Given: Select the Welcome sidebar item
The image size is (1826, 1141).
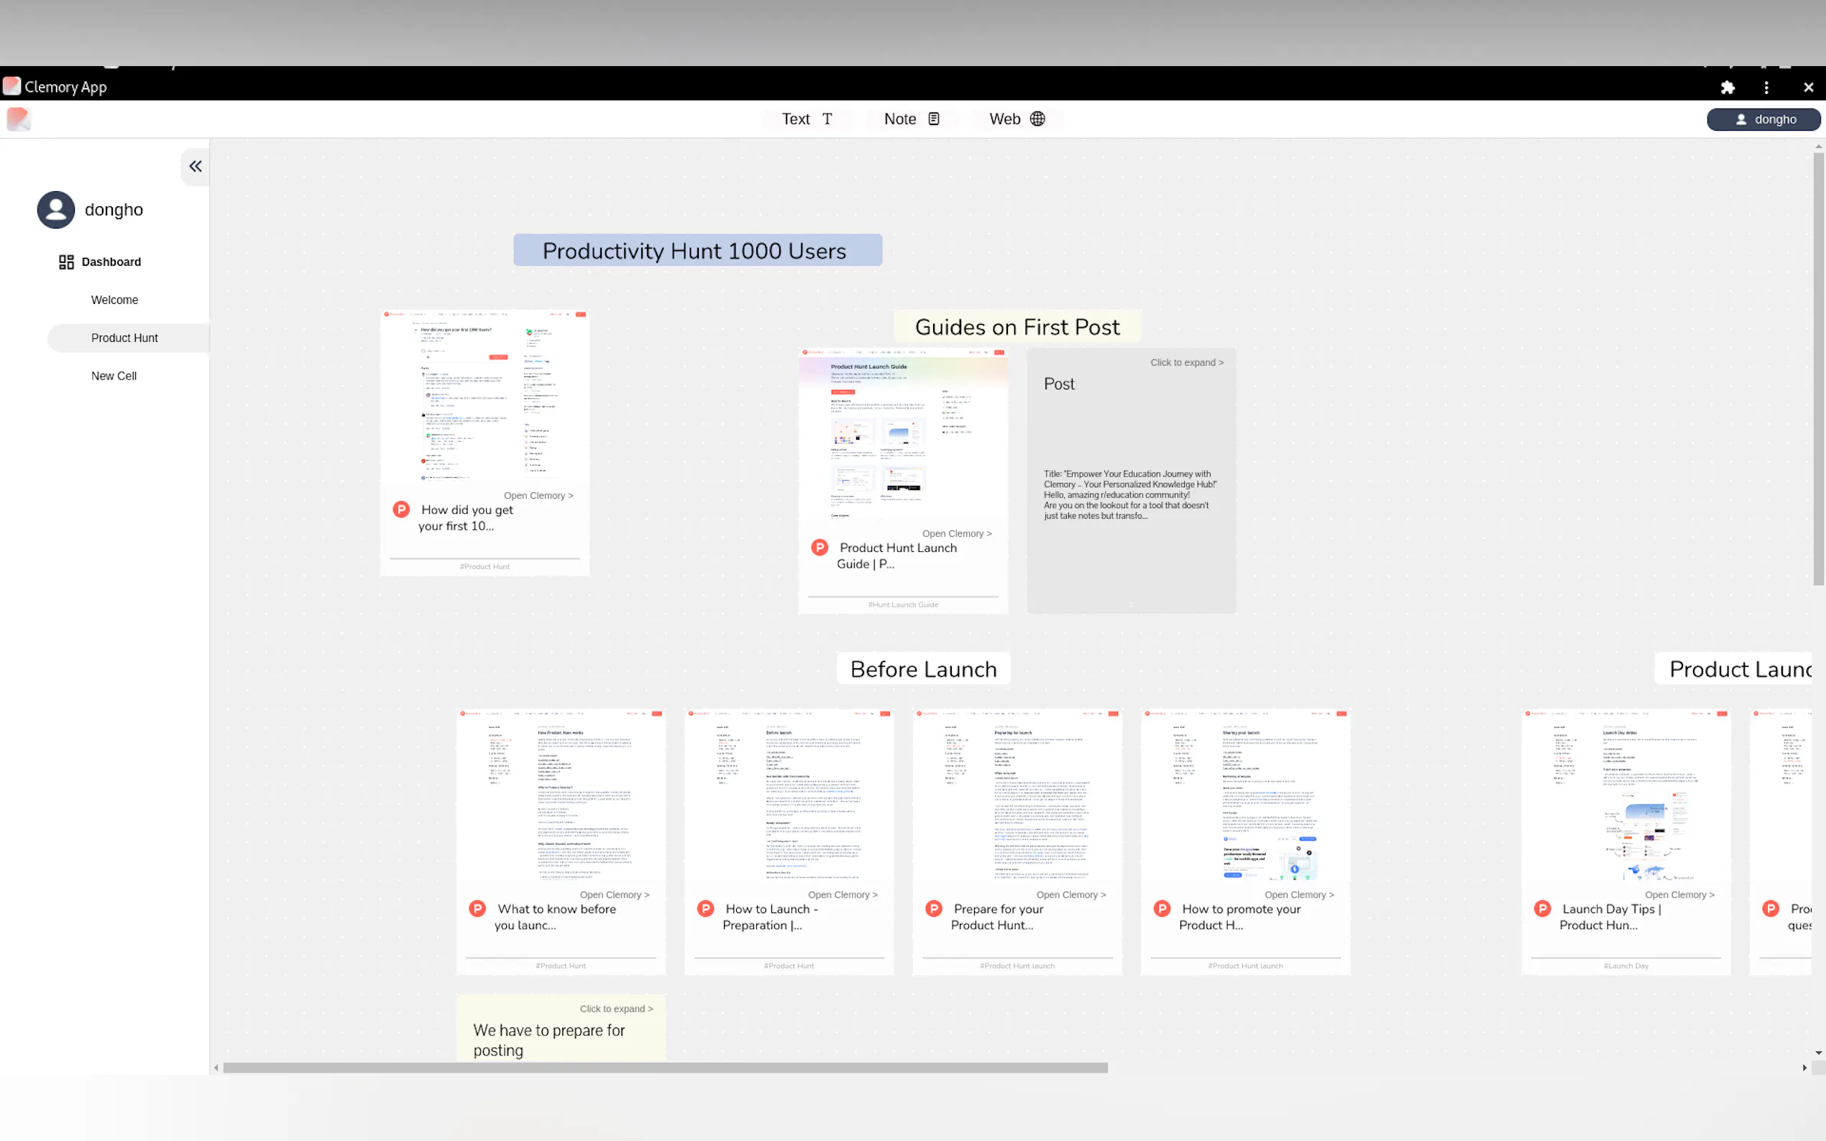Looking at the screenshot, I should (115, 300).
